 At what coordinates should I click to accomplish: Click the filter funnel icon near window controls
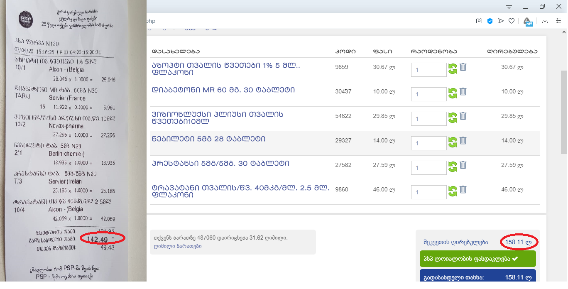(x=509, y=6)
